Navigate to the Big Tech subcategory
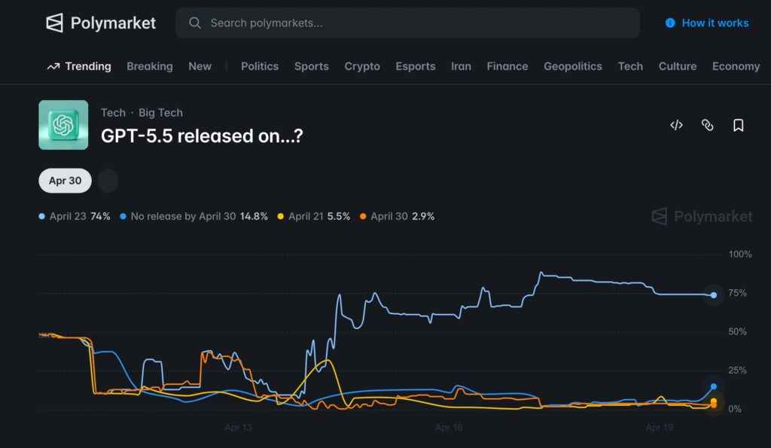This screenshot has height=448, width=771. pos(160,112)
